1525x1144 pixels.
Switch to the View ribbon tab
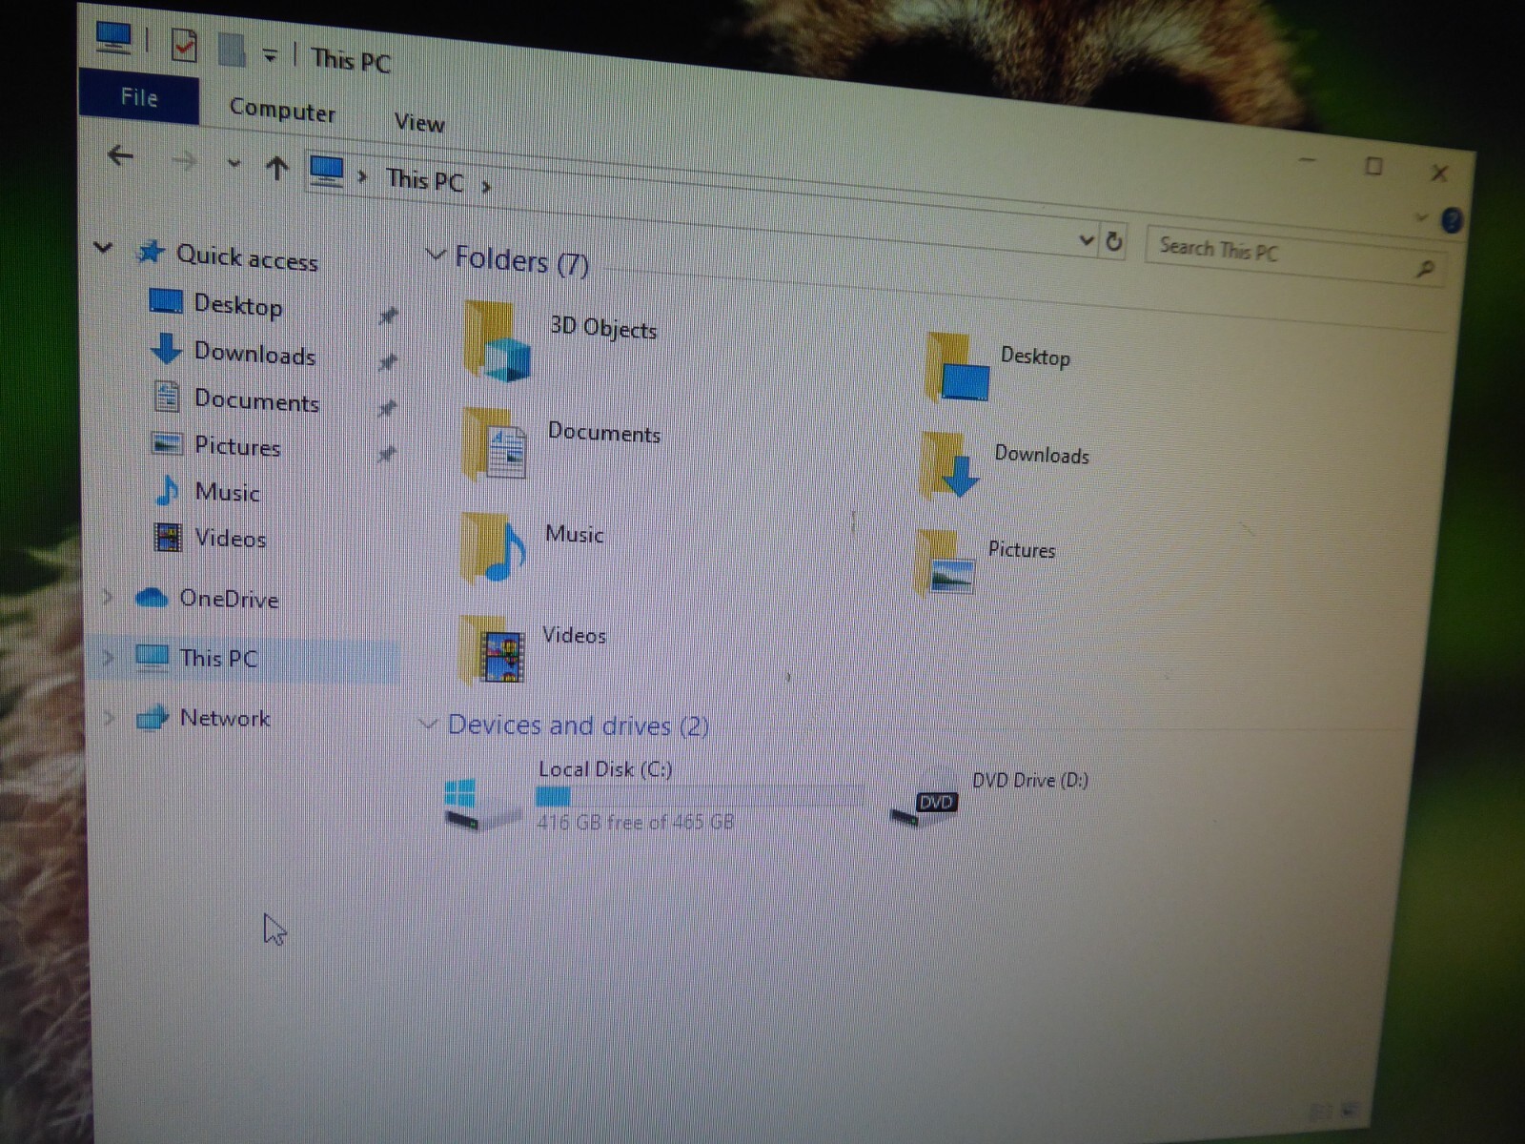(419, 123)
